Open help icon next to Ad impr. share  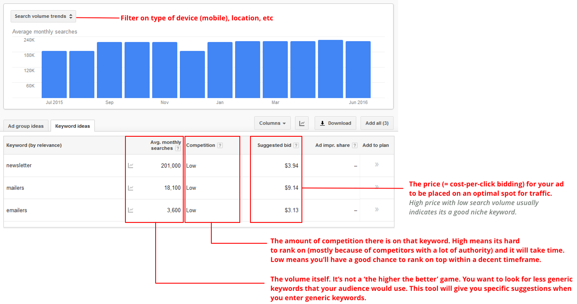pos(355,145)
